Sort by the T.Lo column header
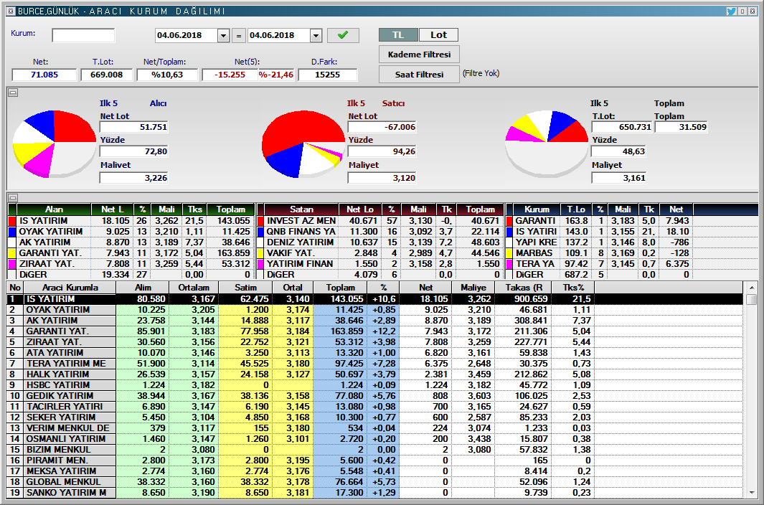The height and width of the screenshot is (505, 764). click(576, 209)
